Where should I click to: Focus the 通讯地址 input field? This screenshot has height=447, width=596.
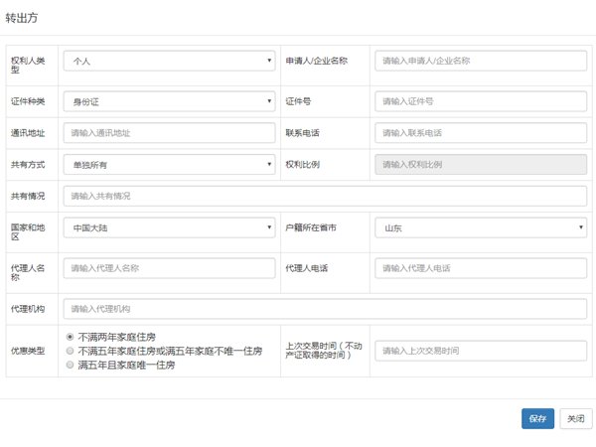(x=169, y=132)
